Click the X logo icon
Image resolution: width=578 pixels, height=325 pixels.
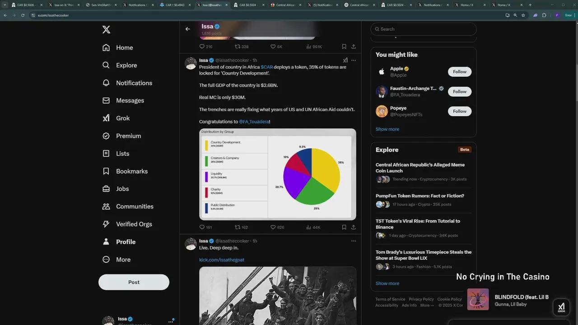click(106, 30)
